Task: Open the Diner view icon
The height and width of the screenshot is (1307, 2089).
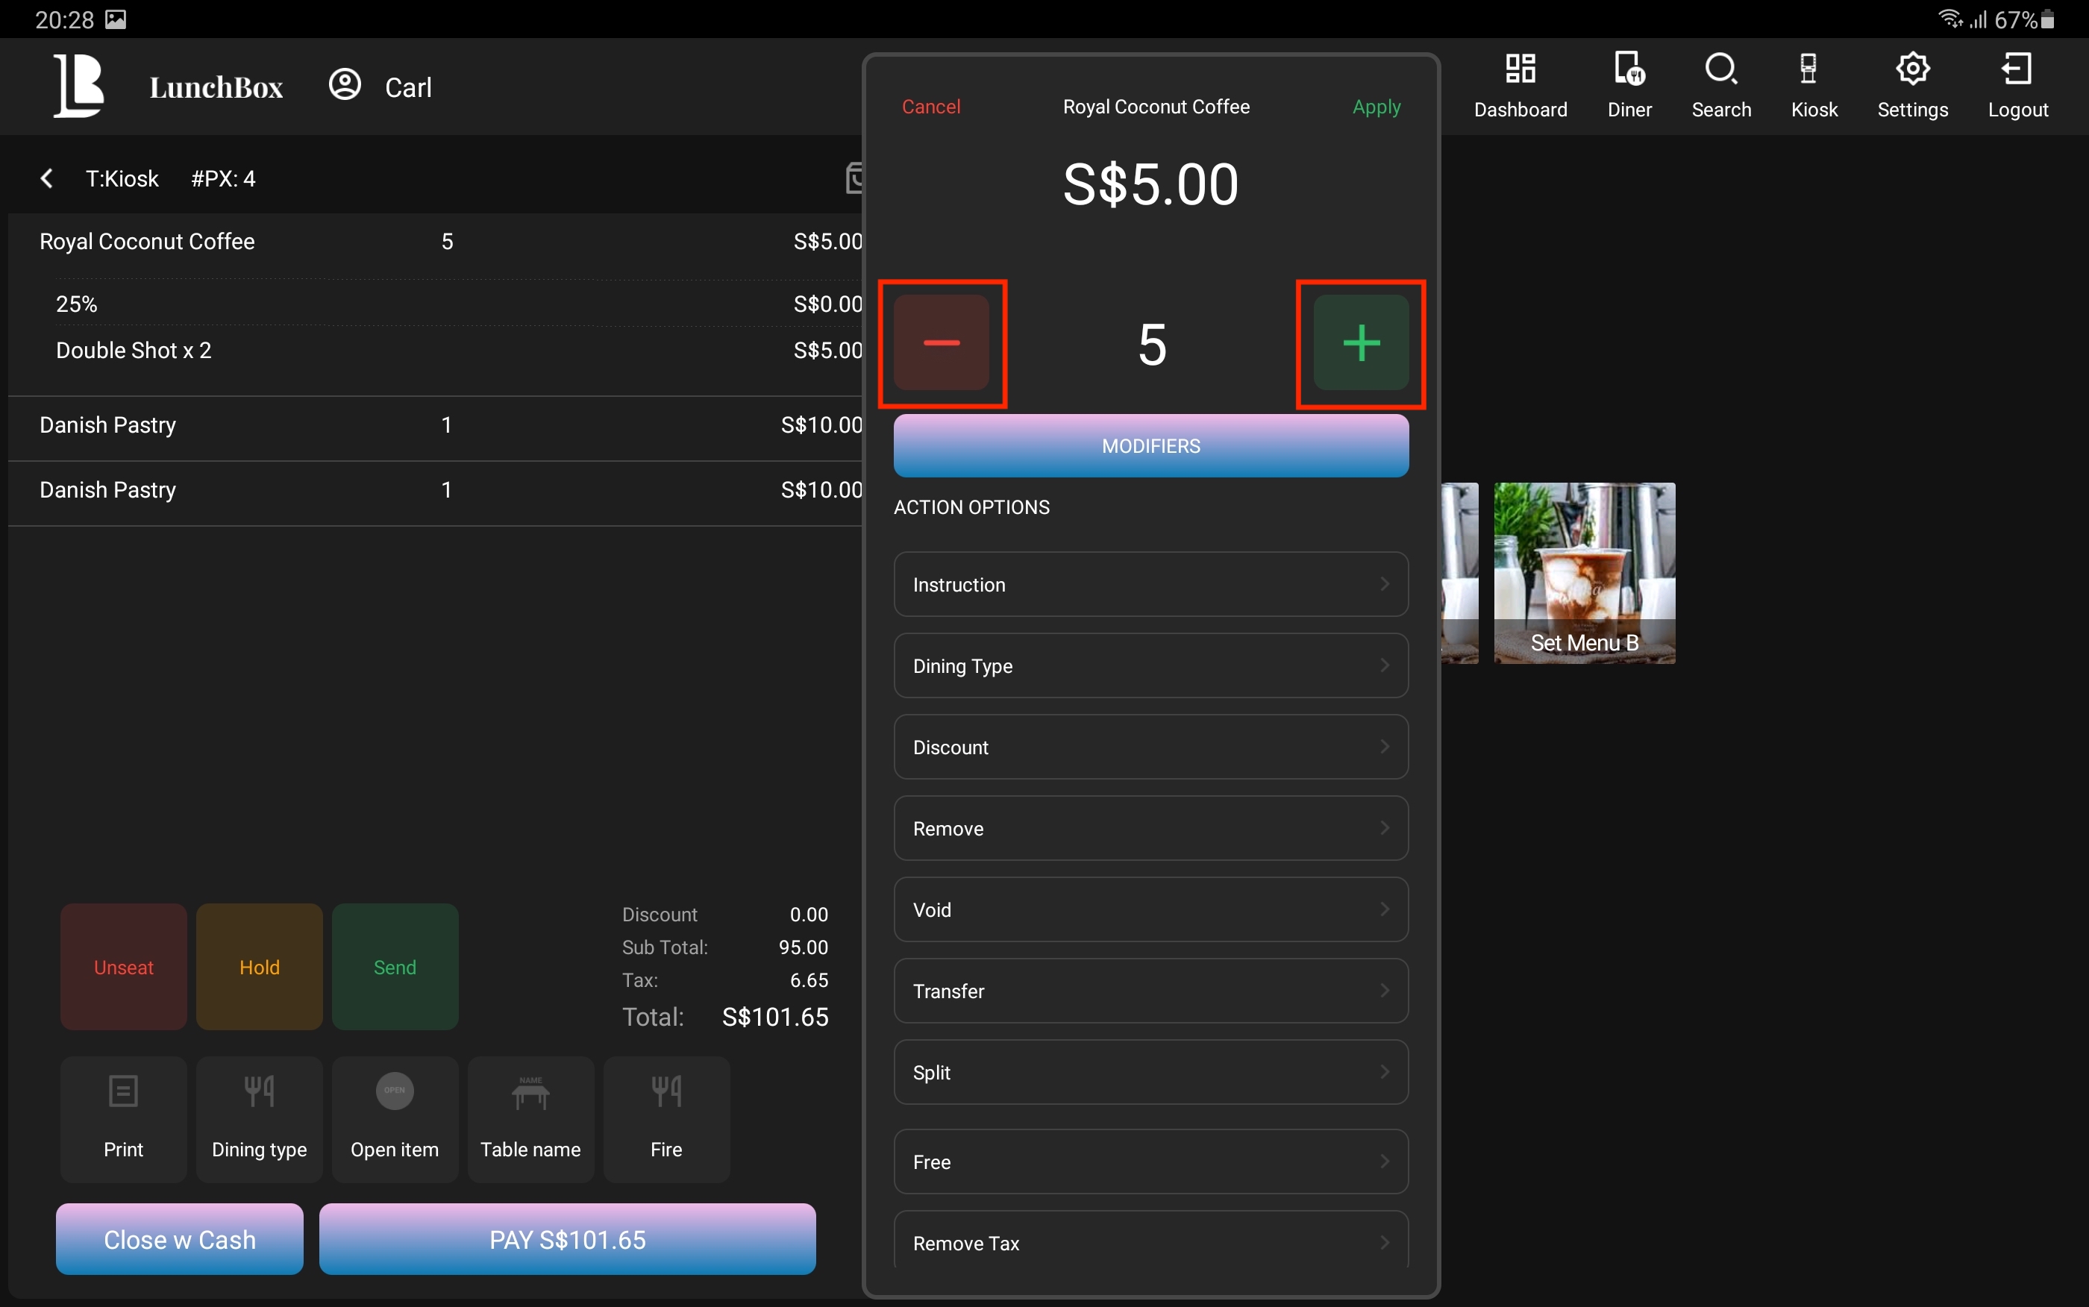Action: tap(1629, 69)
